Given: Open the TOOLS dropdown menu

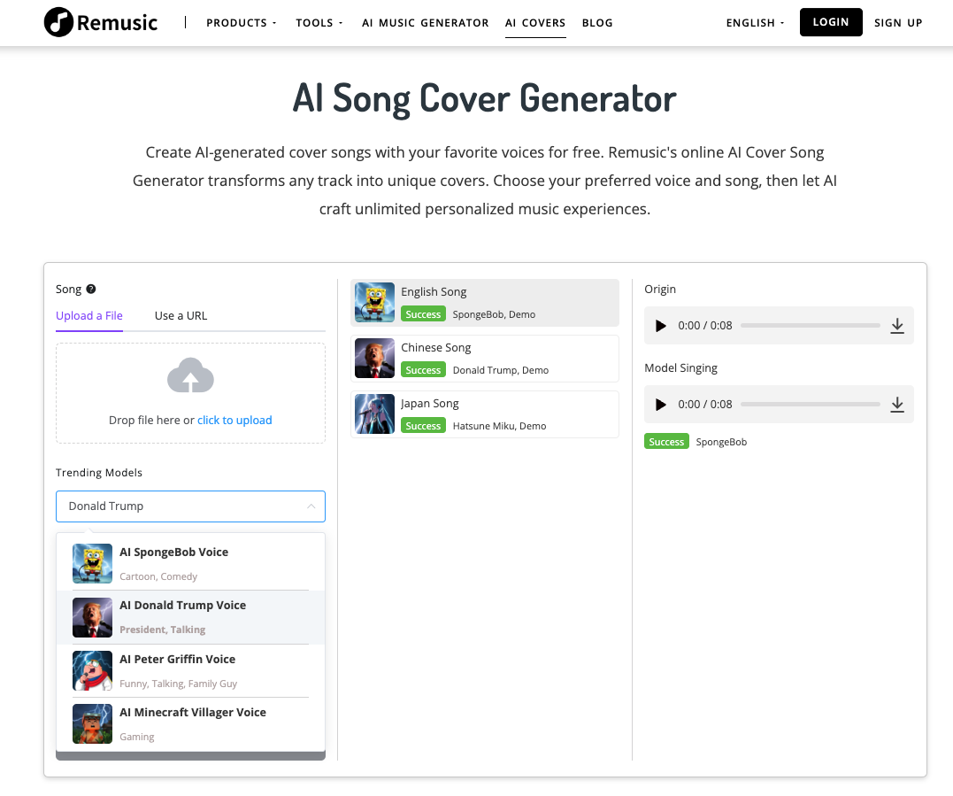Looking at the screenshot, I should click(x=319, y=22).
